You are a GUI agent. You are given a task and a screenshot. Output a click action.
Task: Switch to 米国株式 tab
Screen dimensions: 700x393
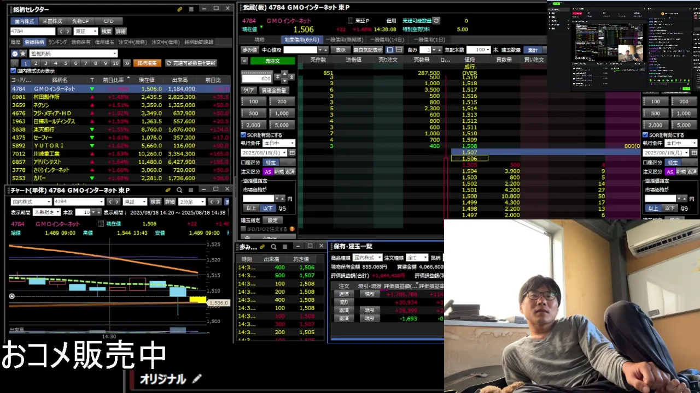point(53,21)
